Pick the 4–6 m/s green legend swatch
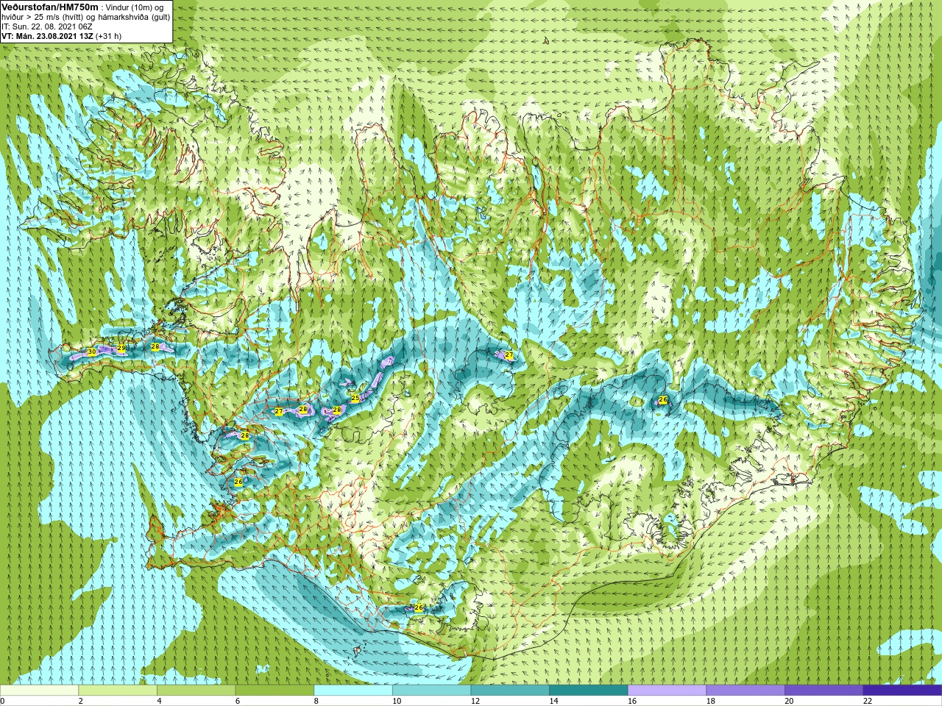This screenshot has height=706, width=942. [x=196, y=691]
